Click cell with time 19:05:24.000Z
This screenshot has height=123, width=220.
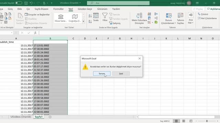50,52
